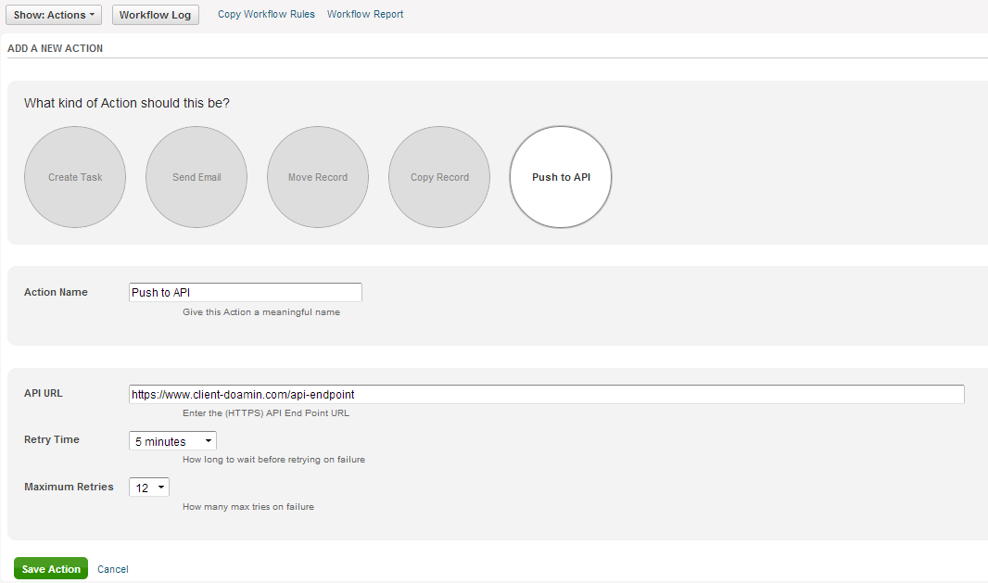Click into the API URL field
988x583 pixels.
click(x=546, y=395)
